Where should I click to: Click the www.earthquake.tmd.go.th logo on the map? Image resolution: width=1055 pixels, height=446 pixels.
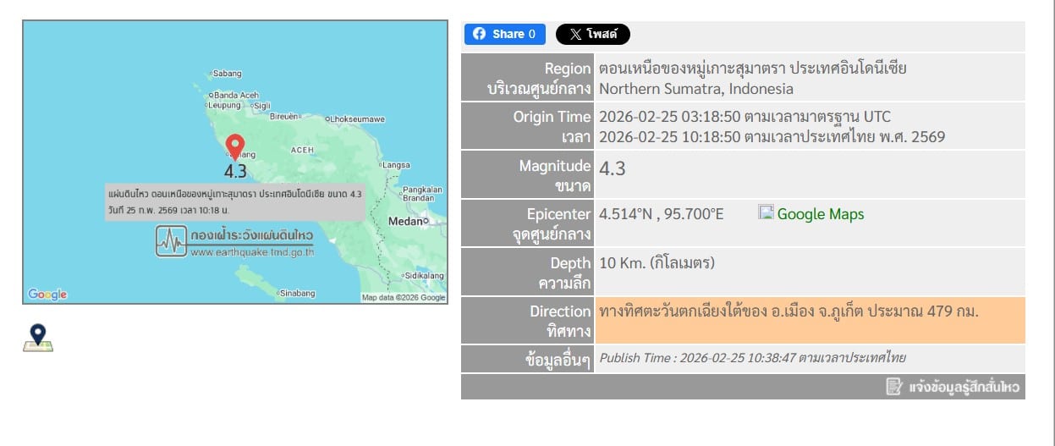(x=235, y=241)
